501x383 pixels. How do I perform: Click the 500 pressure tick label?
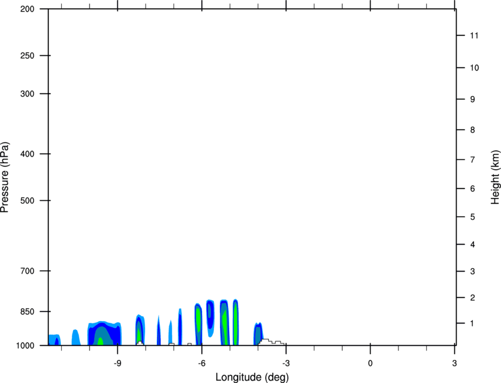point(27,200)
